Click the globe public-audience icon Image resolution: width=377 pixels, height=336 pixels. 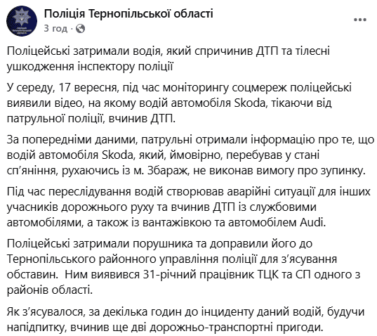pyautogui.click(x=80, y=29)
